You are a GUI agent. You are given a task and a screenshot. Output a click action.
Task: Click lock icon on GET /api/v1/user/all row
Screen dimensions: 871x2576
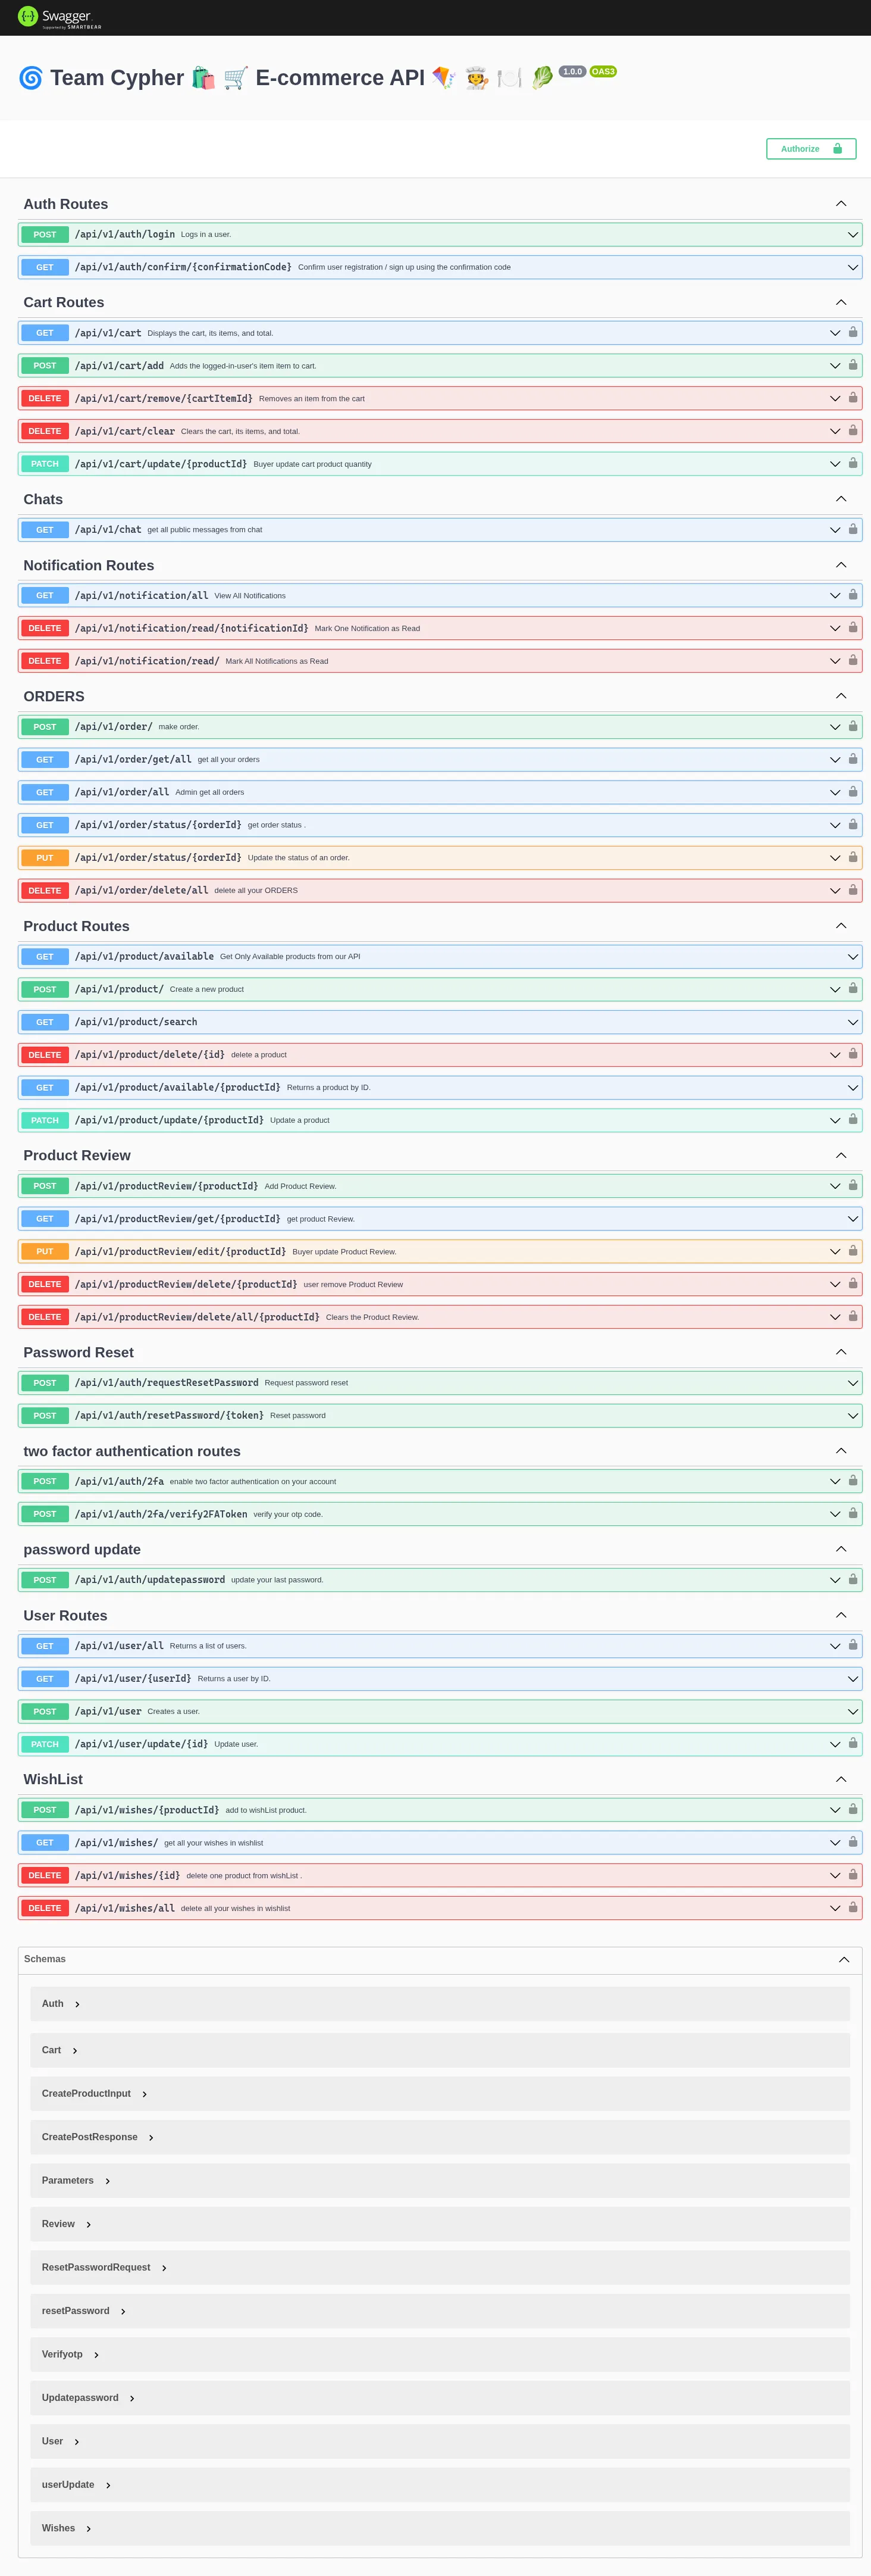pyautogui.click(x=852, y=1645)
